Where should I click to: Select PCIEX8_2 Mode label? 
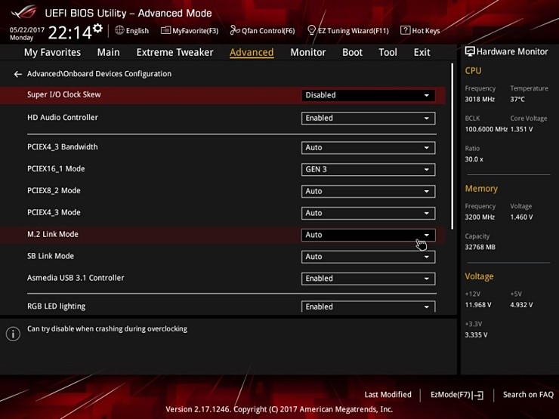tap(54, 190)
